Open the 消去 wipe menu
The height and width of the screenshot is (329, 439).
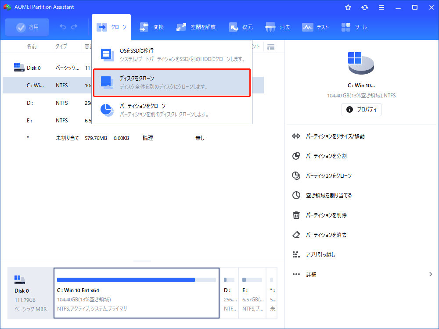278,27
